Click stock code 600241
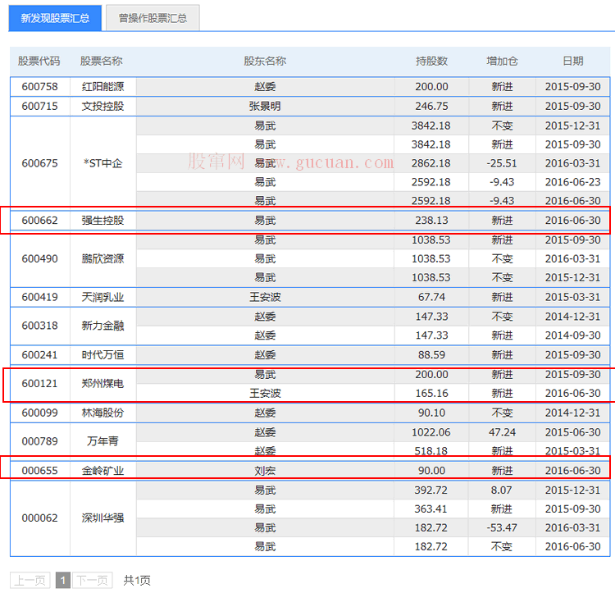This screenshot has height=593, width=615. pos(39,355)
